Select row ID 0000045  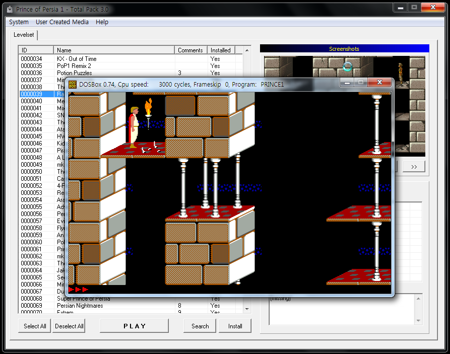31,136
